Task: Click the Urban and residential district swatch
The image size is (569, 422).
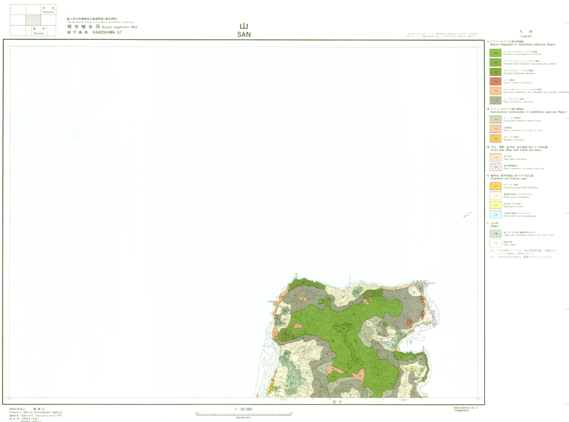Action: [496, 233]
